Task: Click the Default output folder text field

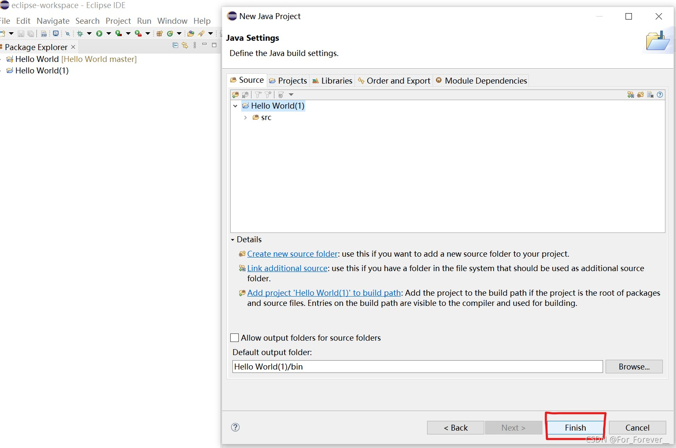Action: click(x=417, y=367)
